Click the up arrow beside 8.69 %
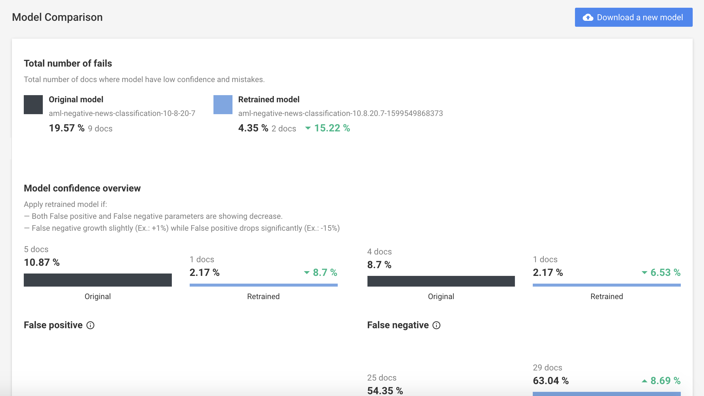 [644, 381]
